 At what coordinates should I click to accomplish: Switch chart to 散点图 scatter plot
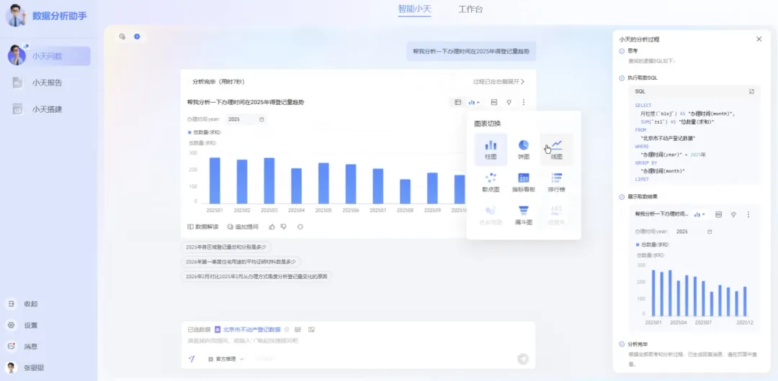(x=491, y=182)
